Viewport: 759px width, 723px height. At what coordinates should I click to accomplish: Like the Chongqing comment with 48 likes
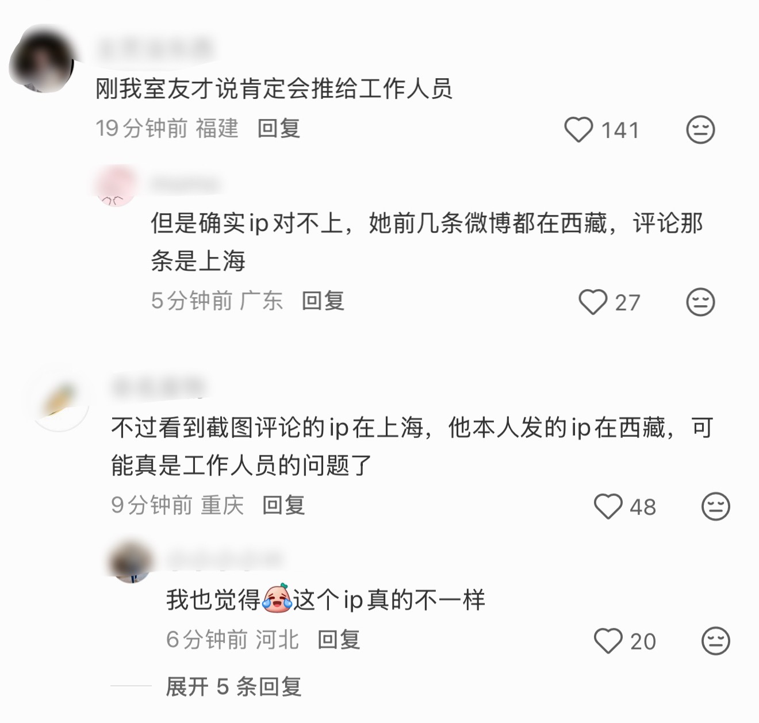[608, 507]
